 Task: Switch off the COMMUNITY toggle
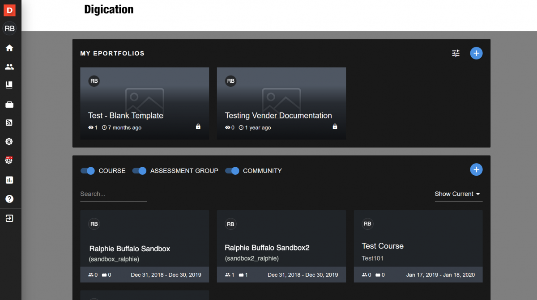coord(232,171)
